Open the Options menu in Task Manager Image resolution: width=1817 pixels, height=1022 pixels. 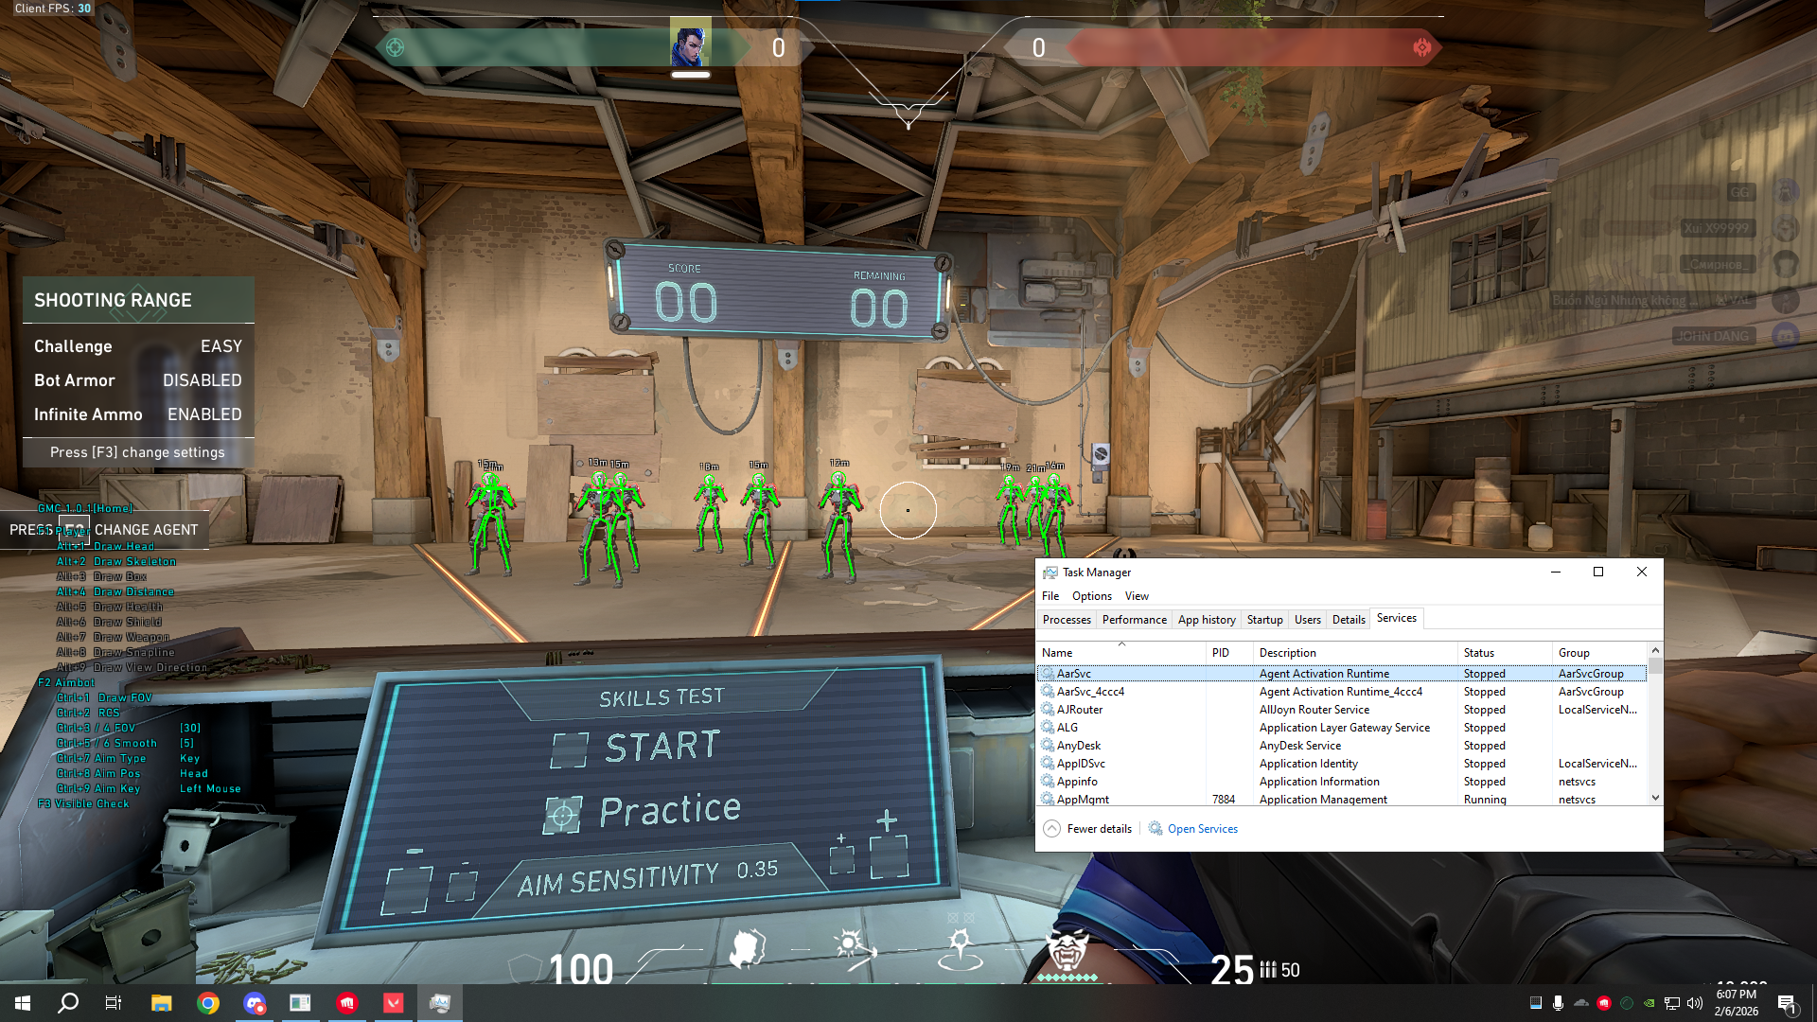coord(1091,596)
